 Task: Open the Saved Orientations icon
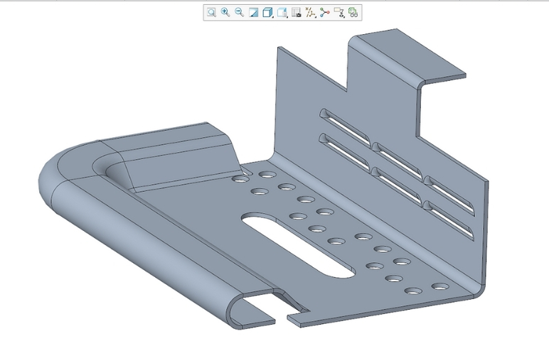pos(282,13)
